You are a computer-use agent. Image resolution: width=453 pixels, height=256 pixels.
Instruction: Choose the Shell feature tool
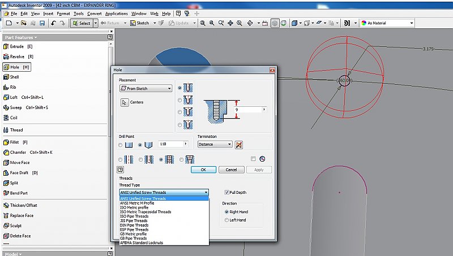click(x=11, y=77)
